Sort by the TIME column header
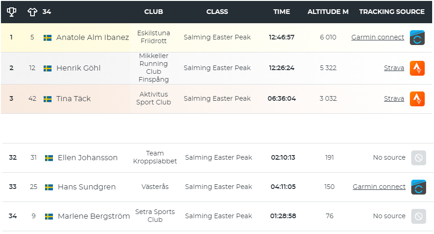Viewport: 434px width, 234px height. click(282, 12)
